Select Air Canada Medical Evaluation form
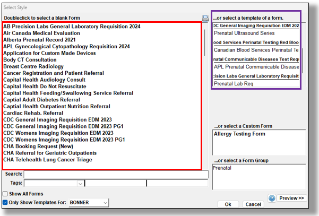This screenshot has width=319, height=216. pos(42,33)
